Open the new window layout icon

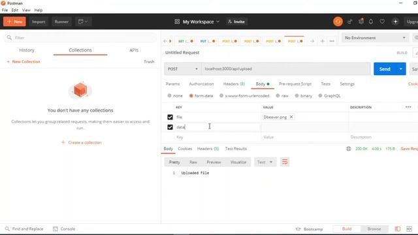point(83,22)
